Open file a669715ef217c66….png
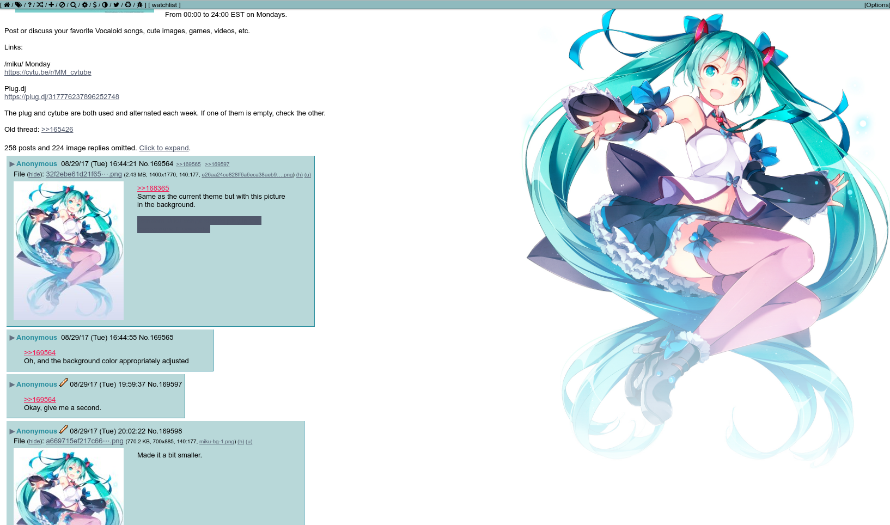 pyautogui.click(x=84, y=441)
